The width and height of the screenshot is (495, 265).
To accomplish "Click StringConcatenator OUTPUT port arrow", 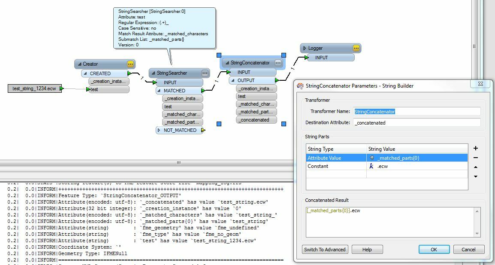I will click(x=277, y=80).
